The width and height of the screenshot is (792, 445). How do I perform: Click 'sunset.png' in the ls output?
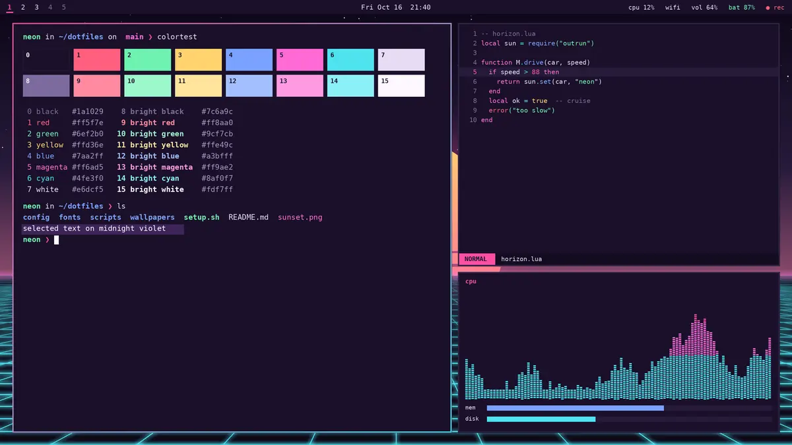pos(300,217)
